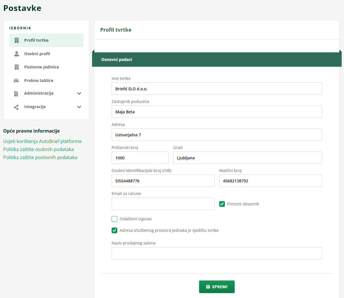Focus the Naziv prodajnog salona field

point(217,253)
